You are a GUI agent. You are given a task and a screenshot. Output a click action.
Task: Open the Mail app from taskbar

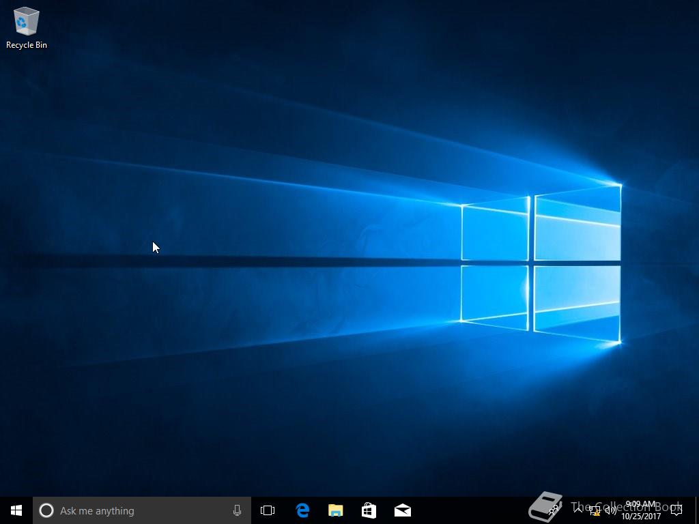pos(403,510)
